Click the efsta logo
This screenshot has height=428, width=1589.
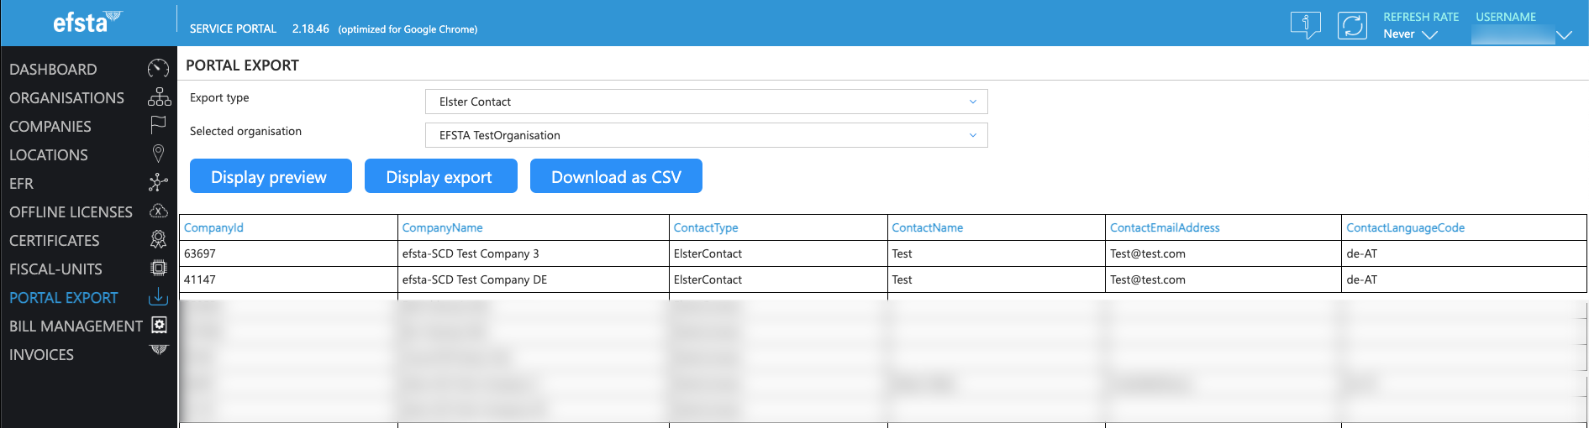point(87,22)
